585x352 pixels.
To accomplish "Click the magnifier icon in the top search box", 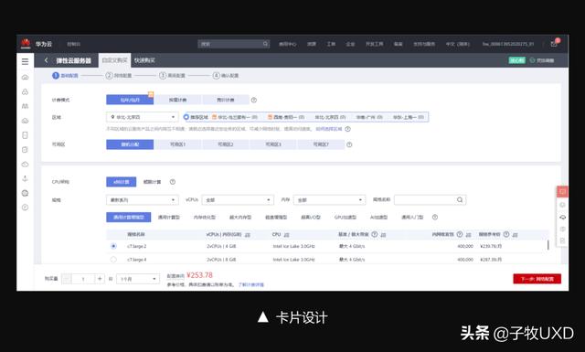I will pyautogui.click(x=265, y=44).
